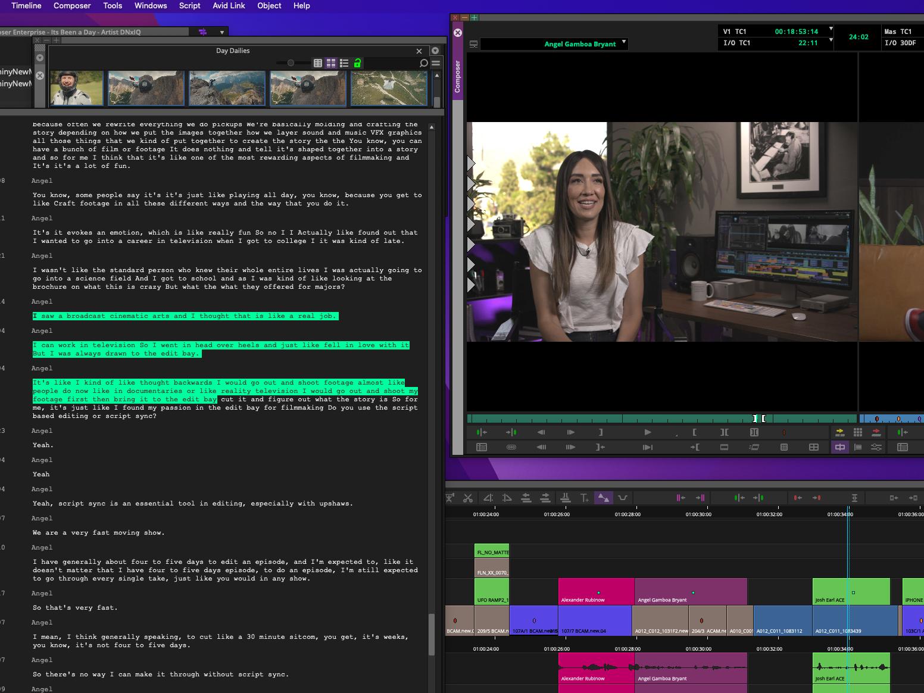The height and width of the screenshot is (693, 924).
Task: Click the blue playhead in timeline ruler
Action: pyautogui.click(x=848, y=514)
